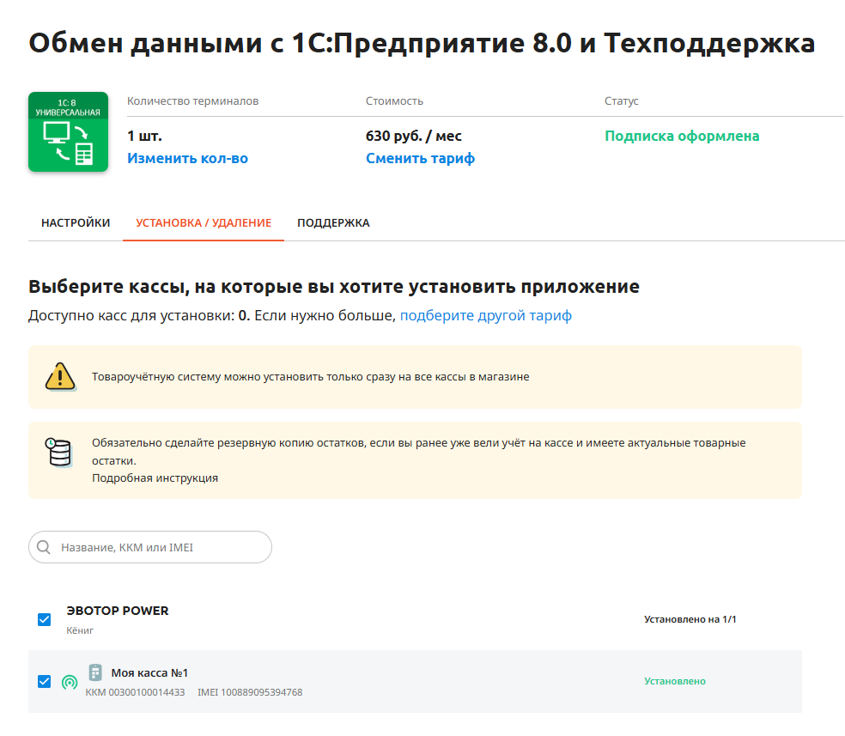This screenshot has height=736, width=845.
Task: Focus the Название, ККМ или IMEI search field
Action: [150, 547]
